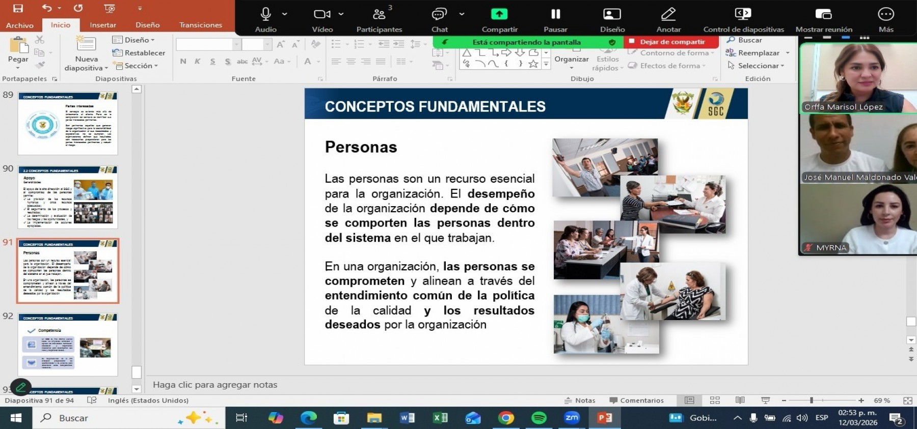917x429 pixels.
Task: Click Dejar de compartir button
Action: coord(671,42)
